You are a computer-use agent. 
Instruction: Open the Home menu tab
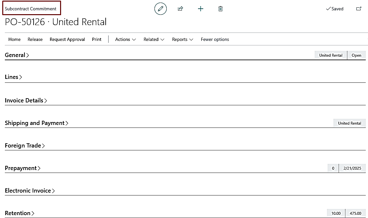click(15, 39)
